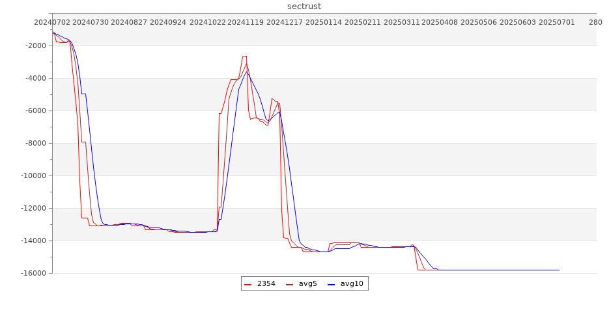Viewport: 609px width, 325px height.
Task: Click the 20250408 date label
Action: 440,22
